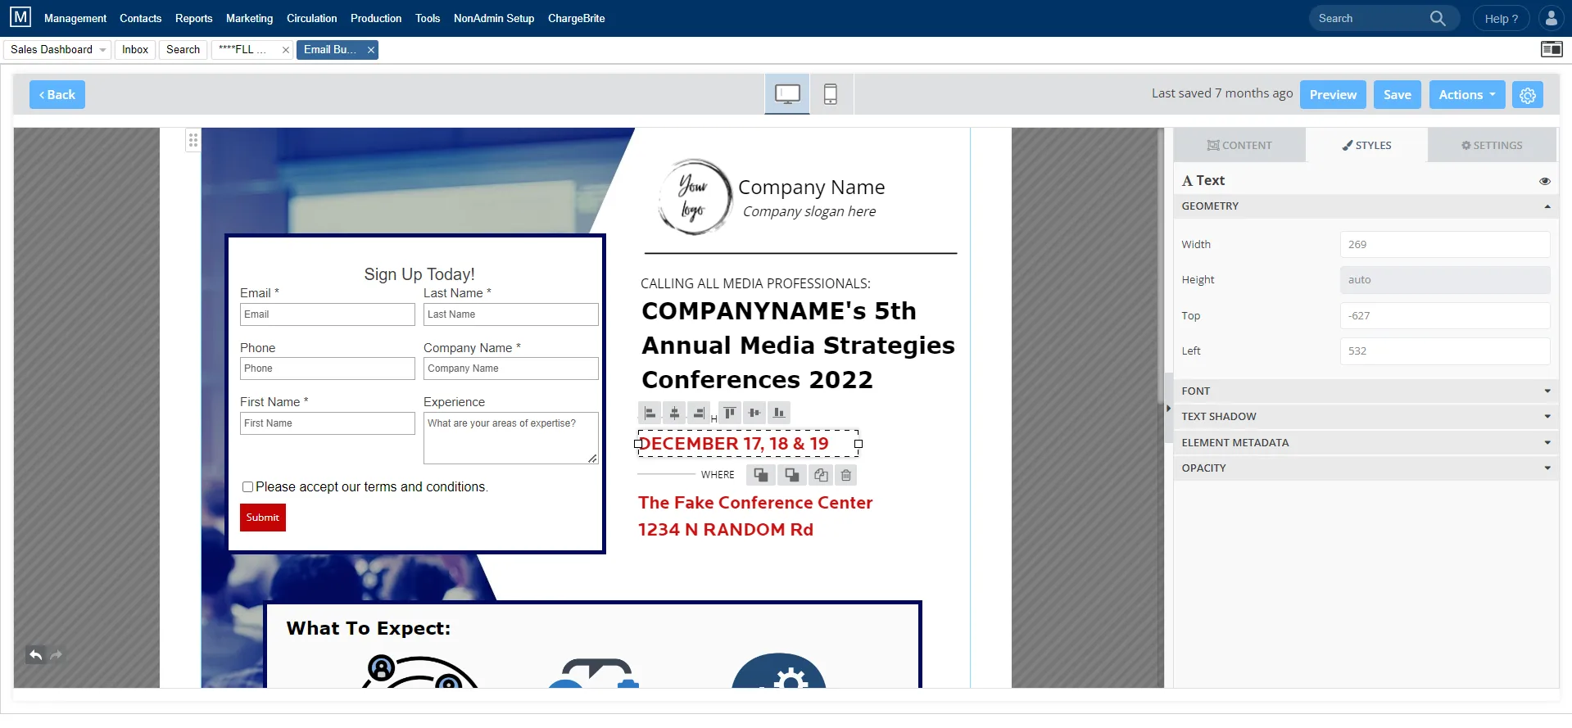The height and width of the screenshot is (728, 1572).
Task: Collapse the right properties panel arrow
Action: click(1168, 408)
